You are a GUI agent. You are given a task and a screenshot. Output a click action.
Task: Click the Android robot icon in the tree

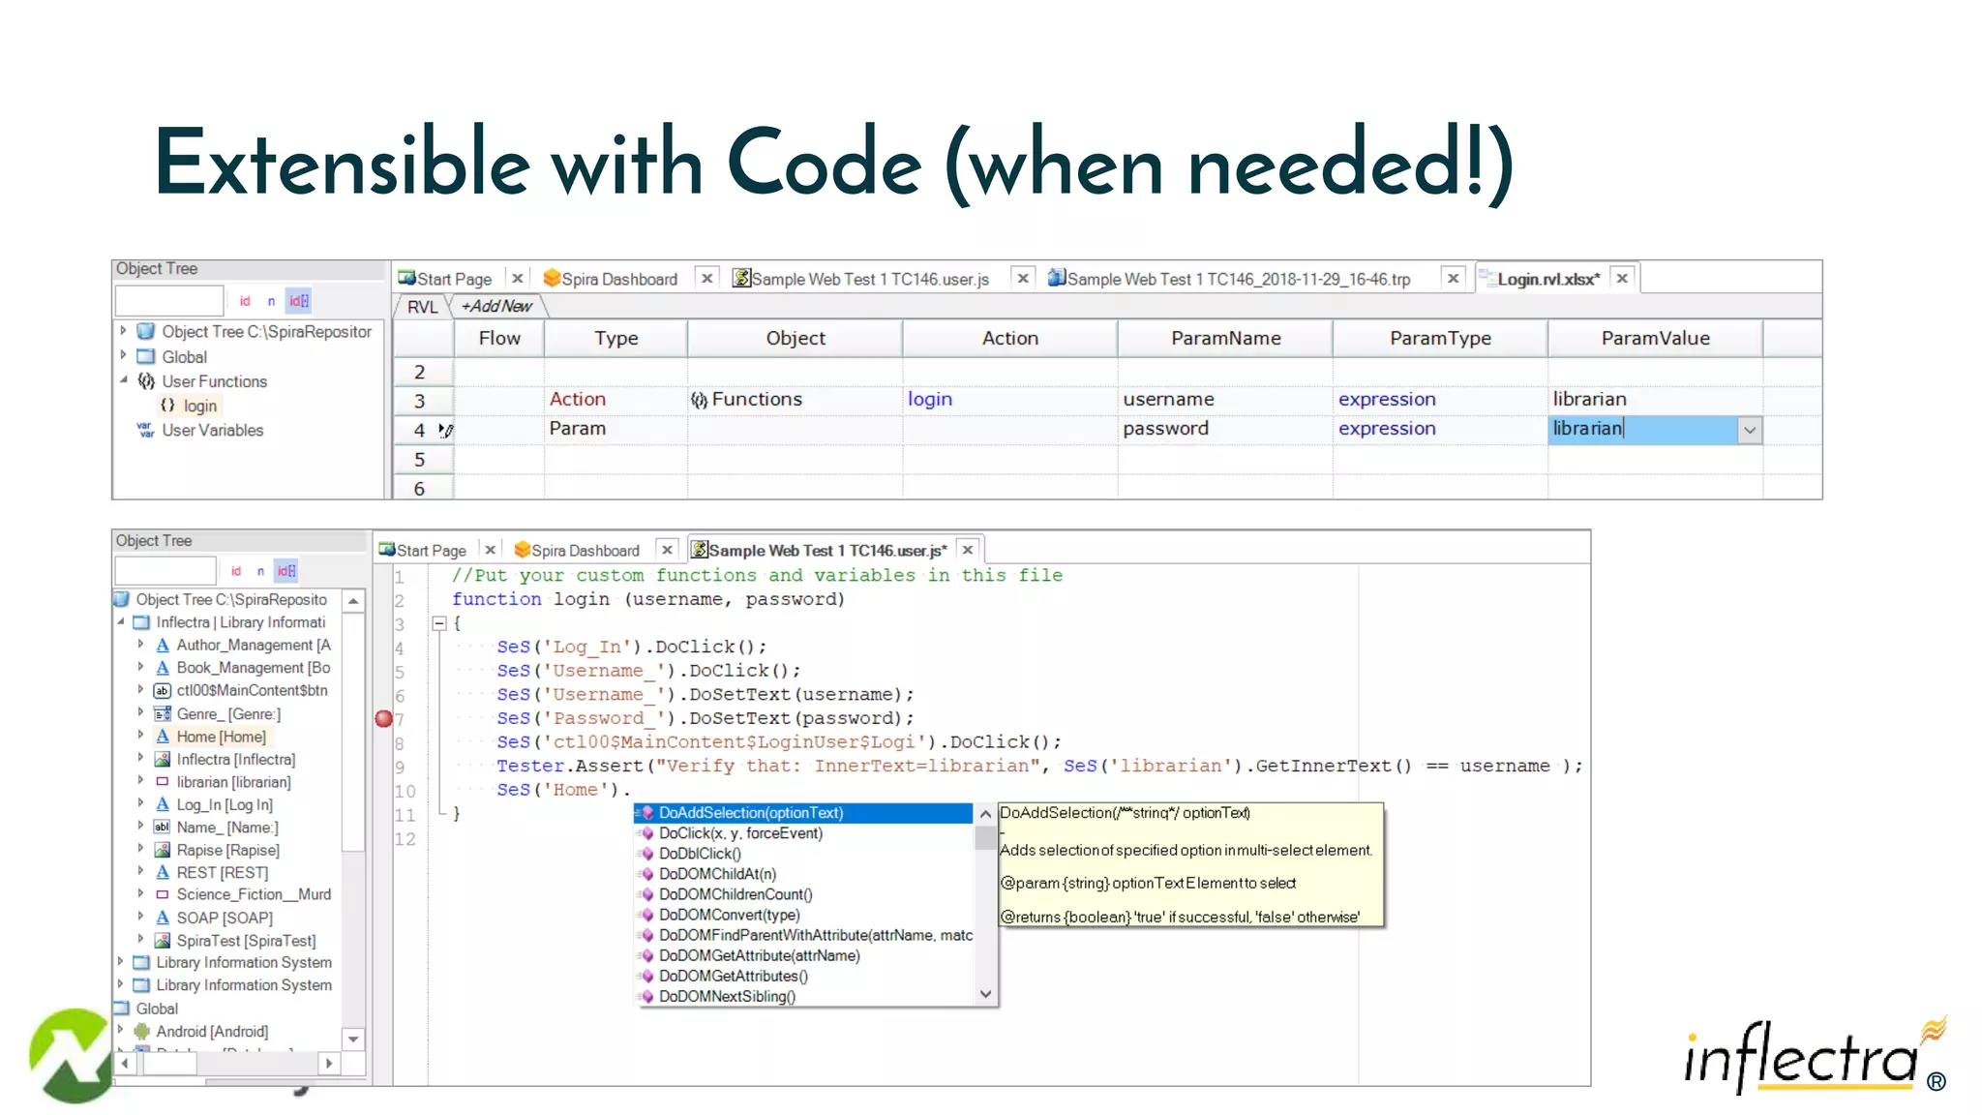click(x=142, y=1032)
